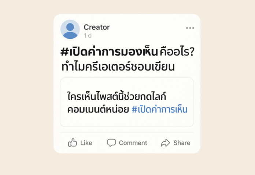Click blank space right of Creator name
255x175 pixels.
pos(147,27)
